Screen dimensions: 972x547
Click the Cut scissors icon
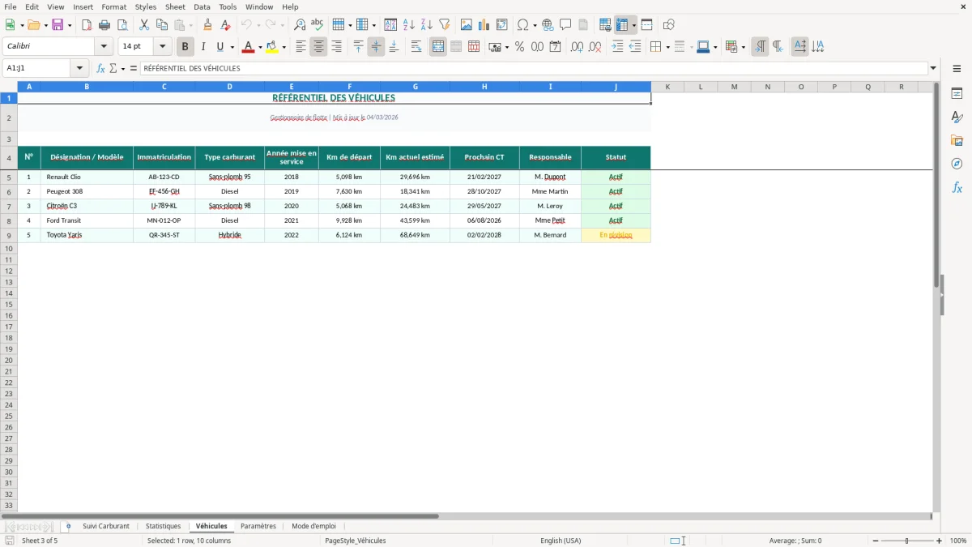point(144,24)
